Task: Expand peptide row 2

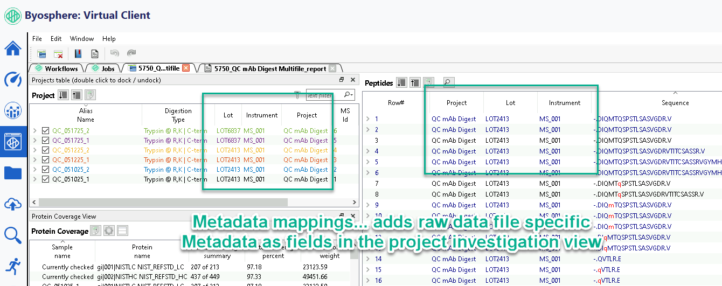Action: (368, 130)
